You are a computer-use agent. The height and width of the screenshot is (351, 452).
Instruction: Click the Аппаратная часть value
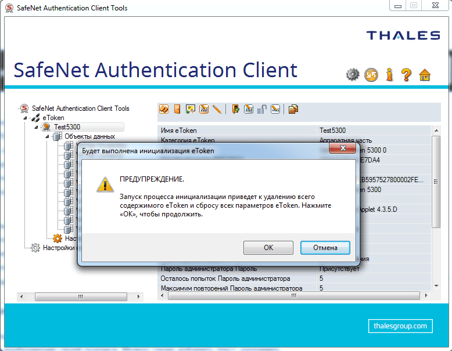click(345, 140)
